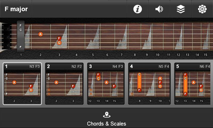Tap the capo nut bar at fret 1

point(21,37)
